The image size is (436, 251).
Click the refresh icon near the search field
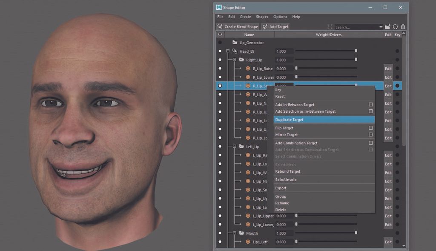tap(395, 26)
